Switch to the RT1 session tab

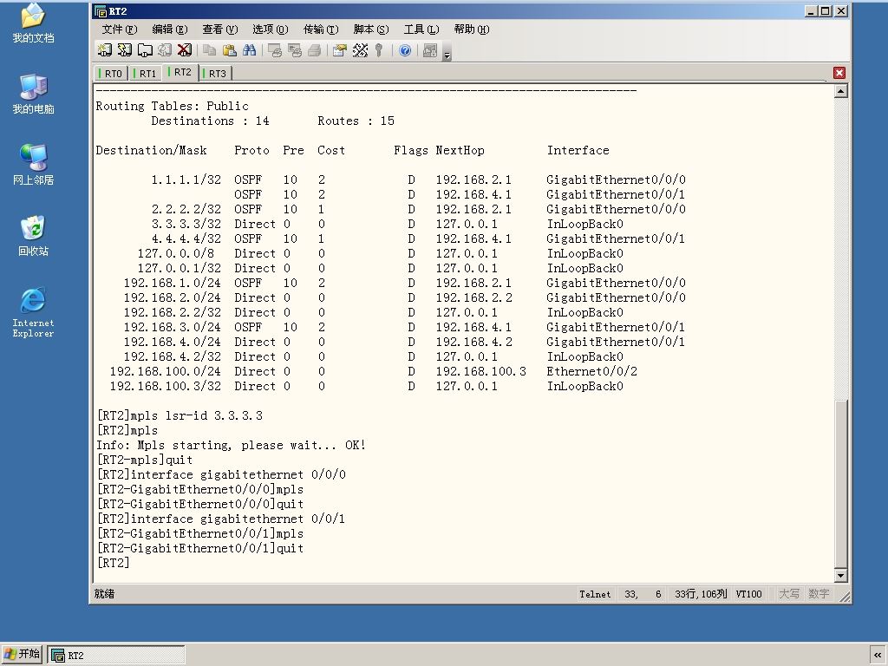pyautogui.click(x=146, y=74)
